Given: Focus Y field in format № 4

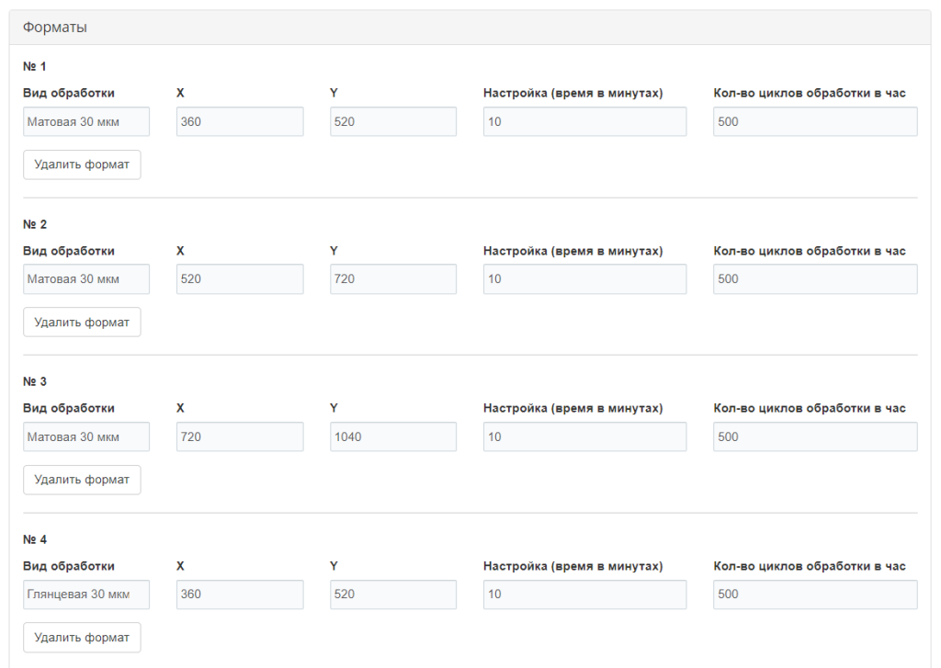Looking at the screenshot, I should point(393,594).
